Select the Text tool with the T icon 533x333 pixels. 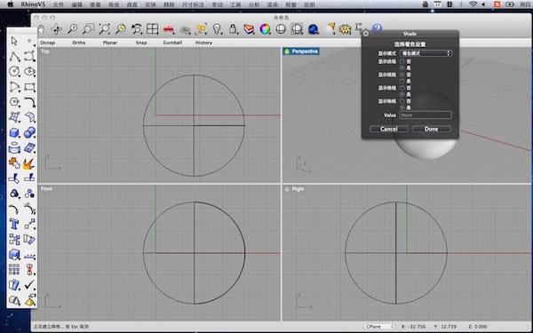coord(14,225)
